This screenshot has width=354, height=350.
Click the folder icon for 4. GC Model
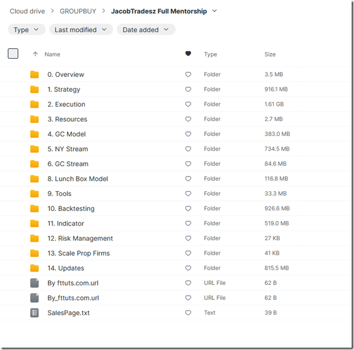(34, 134)
